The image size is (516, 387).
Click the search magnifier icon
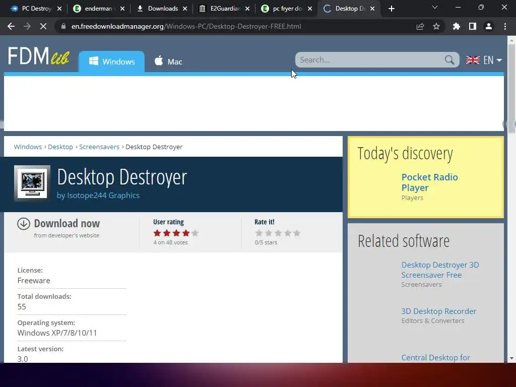[x=449, y=60]
